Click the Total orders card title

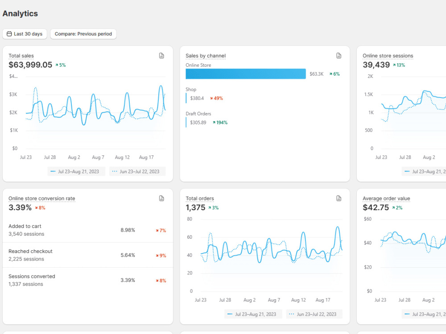[200, 198]
